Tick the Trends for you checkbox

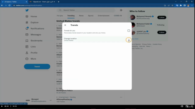click(129, 31)
